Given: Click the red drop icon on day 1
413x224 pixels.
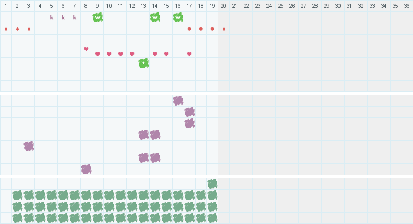Looking at the screenshot, I should [6, 29].
